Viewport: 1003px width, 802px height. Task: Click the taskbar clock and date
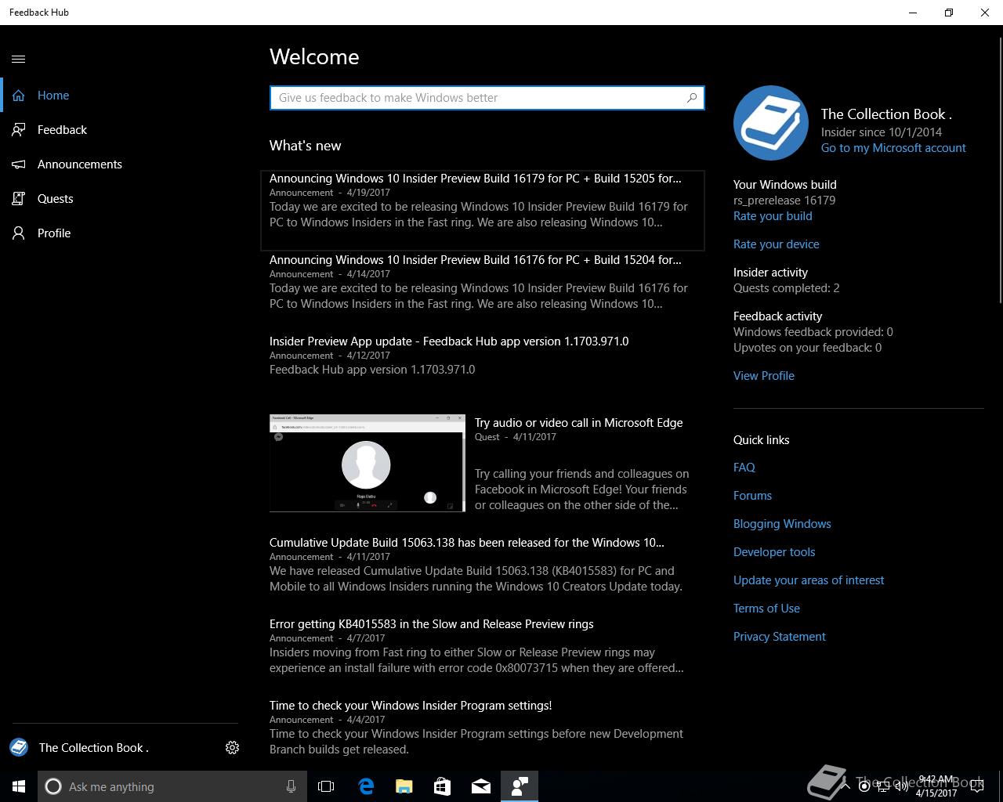[x=936, y=786]
